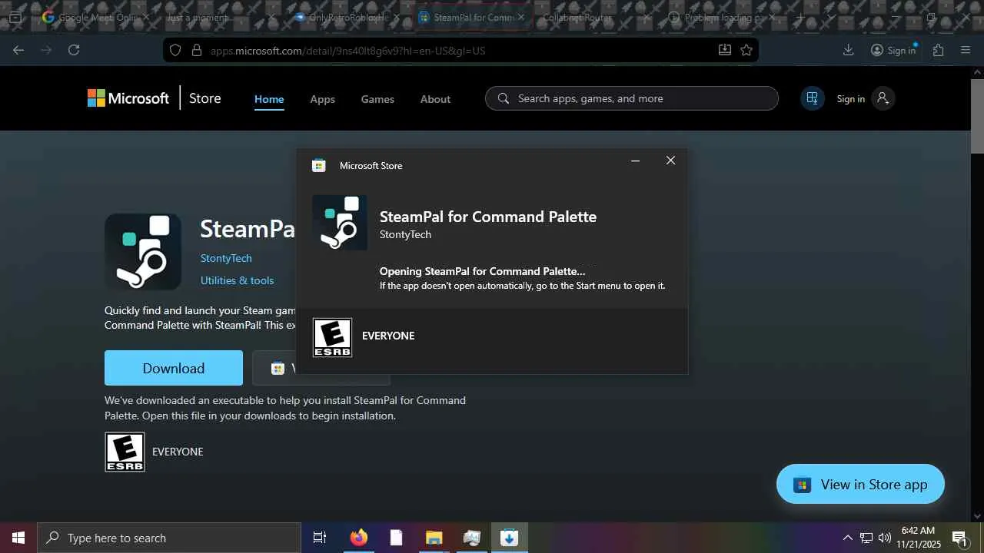
Task: Click View in Store app button
Action: coord(860,484)
